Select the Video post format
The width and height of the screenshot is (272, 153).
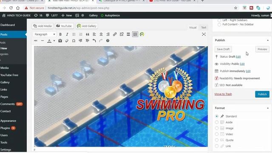(217, 134)
